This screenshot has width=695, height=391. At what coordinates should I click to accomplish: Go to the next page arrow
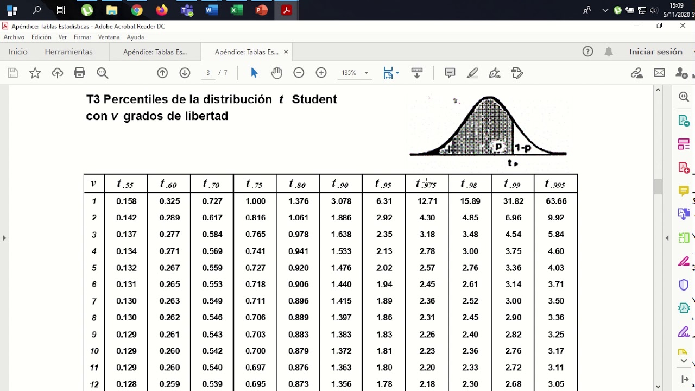(185, 73)
